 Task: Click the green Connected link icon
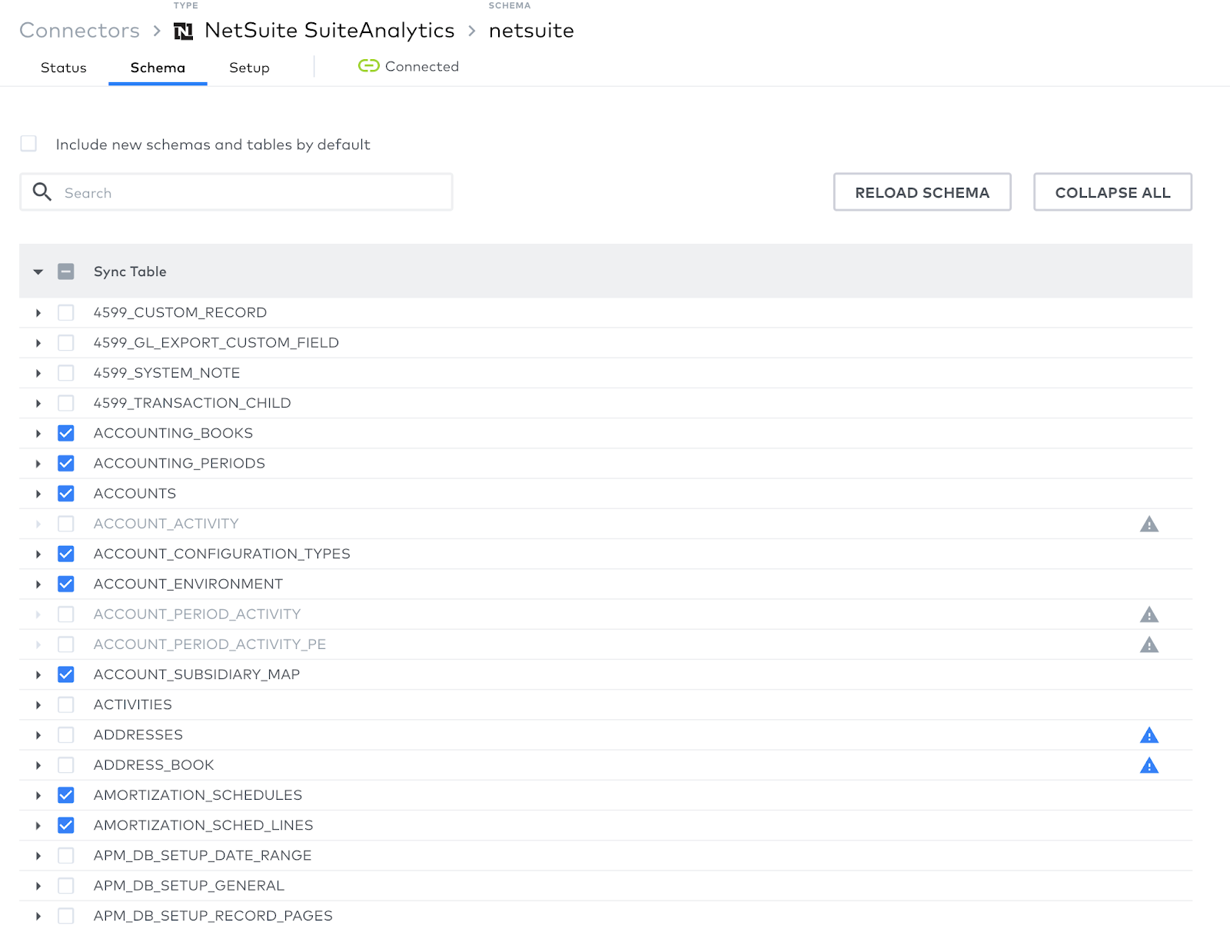[369, 66]
